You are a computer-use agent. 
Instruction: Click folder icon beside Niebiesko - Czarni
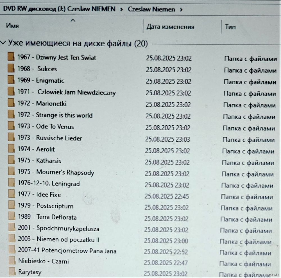12,260
